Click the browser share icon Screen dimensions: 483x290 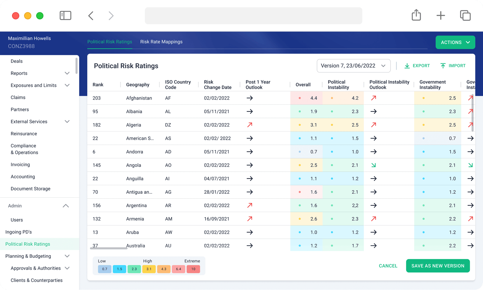pos(416,15)
